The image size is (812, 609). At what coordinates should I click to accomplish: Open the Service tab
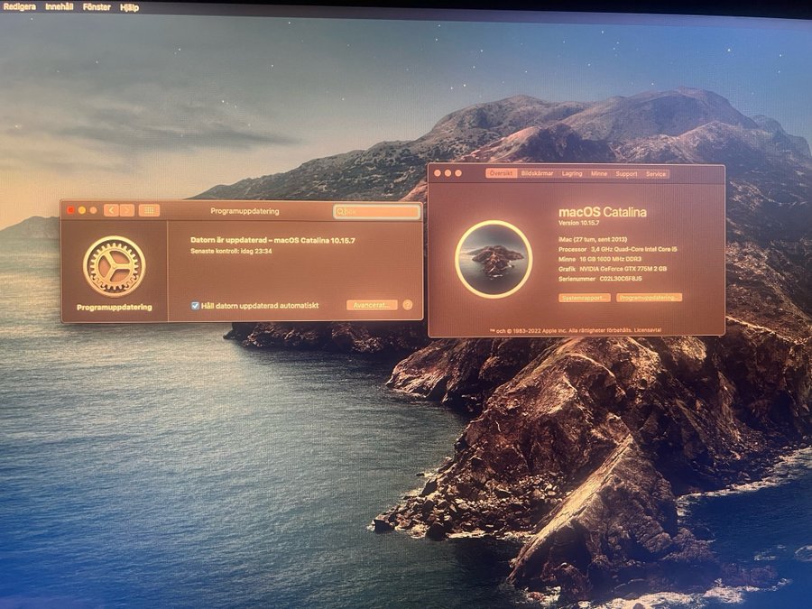pos(656,173)
